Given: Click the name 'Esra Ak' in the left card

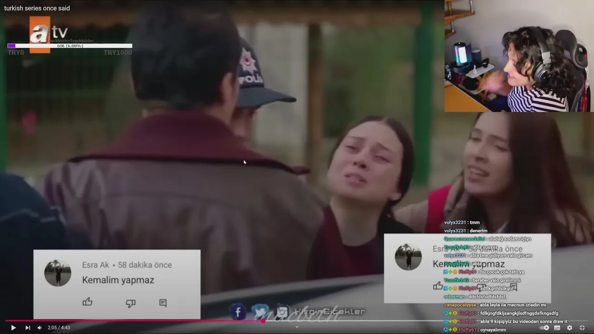Looking at the screenshot, I should tap(96, 265).
